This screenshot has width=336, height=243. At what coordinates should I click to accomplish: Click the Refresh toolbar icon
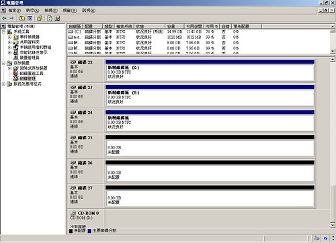pos(50,18)
